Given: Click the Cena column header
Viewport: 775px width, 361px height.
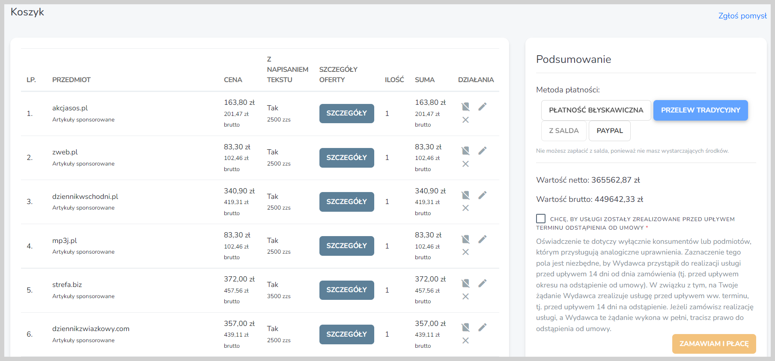Looking at the screenshot, I should [x=233, y=80].
